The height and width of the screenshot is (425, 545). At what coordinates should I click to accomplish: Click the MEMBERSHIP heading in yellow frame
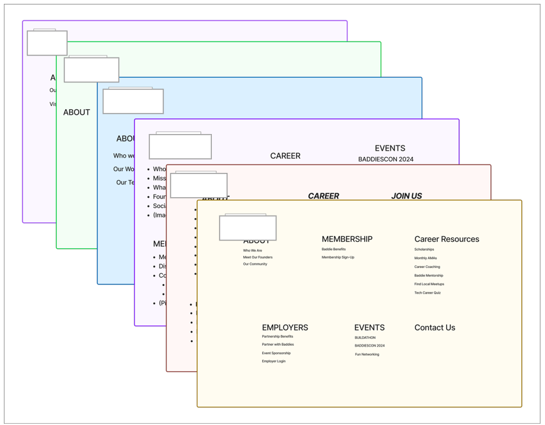click(x=347, y=239)
